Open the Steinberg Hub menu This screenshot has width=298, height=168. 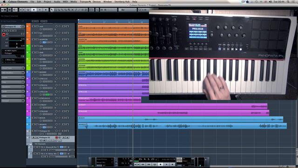point(122,1)
